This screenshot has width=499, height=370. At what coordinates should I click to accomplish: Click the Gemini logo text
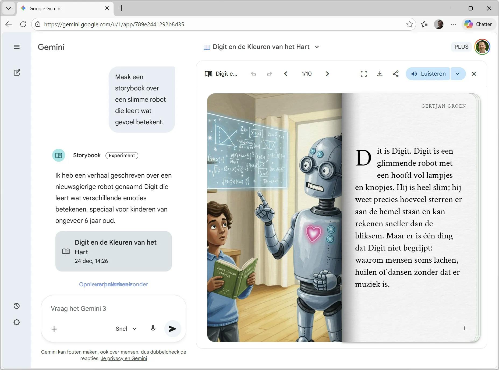pos(51,47)
